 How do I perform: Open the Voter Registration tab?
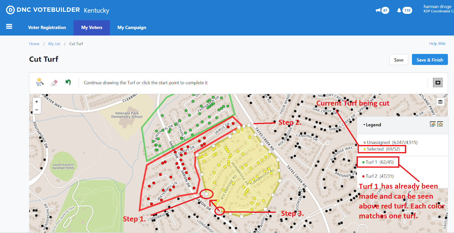click(47, 27)
